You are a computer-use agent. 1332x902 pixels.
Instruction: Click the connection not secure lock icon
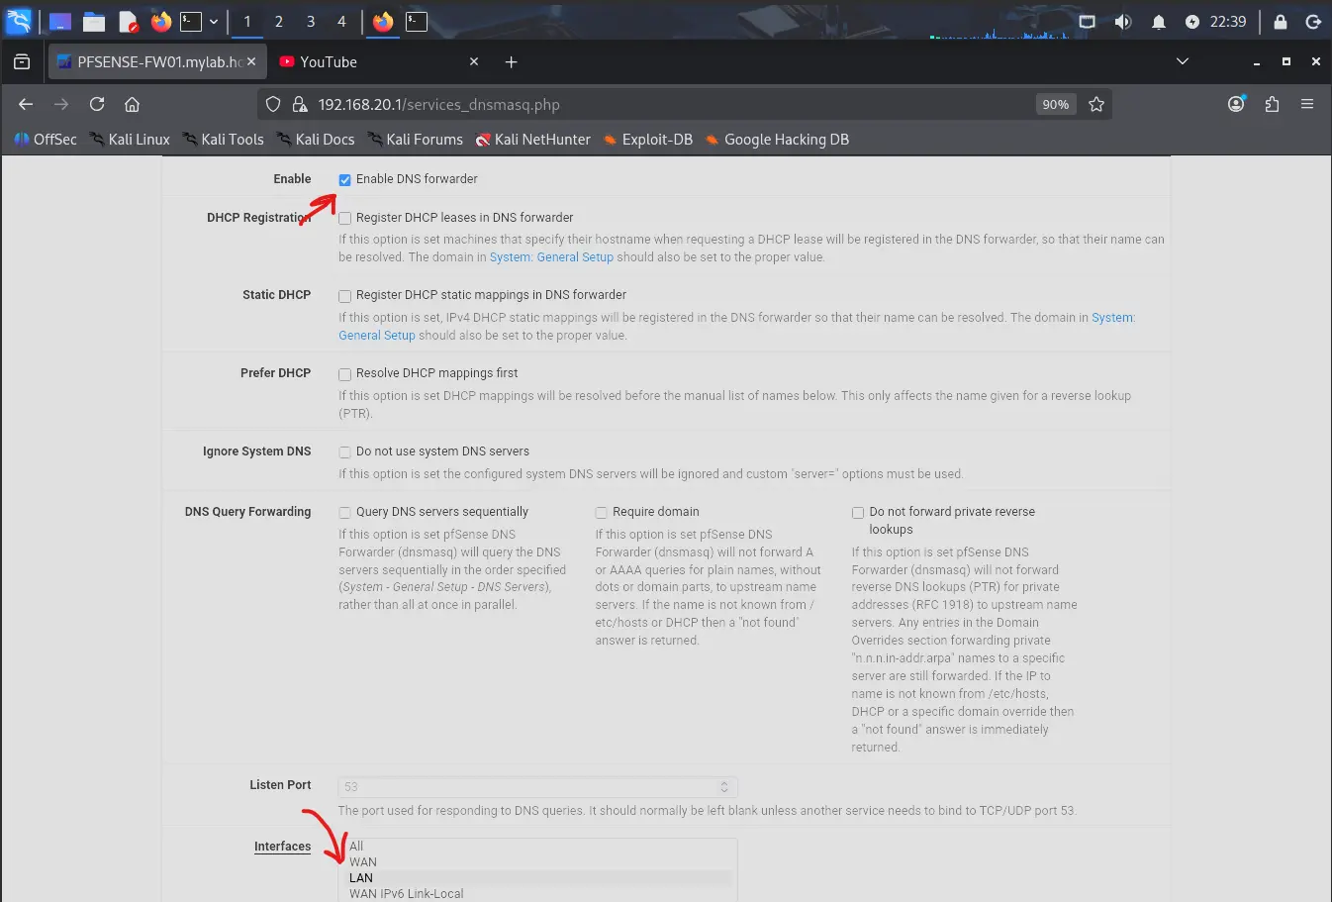(x=300, y=104)
